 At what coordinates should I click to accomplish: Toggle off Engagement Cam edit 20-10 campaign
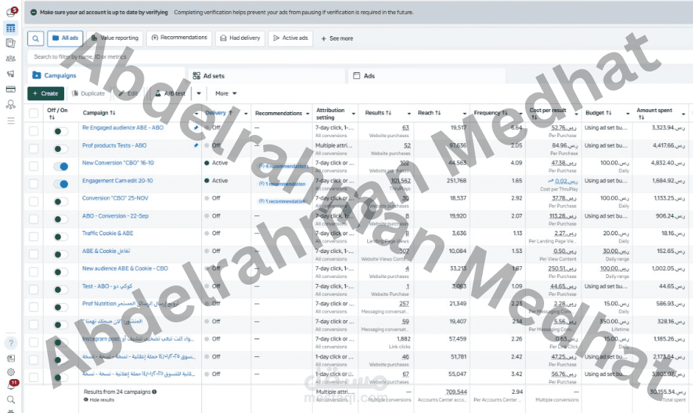pyautogui.click(x=61, y=184)
